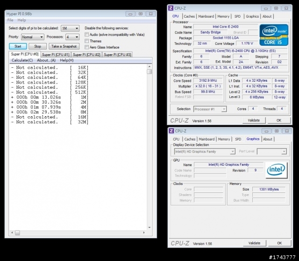Enable the Audio service disable checkbox
This screenshot has width=299, height=261.
point(87,35)
